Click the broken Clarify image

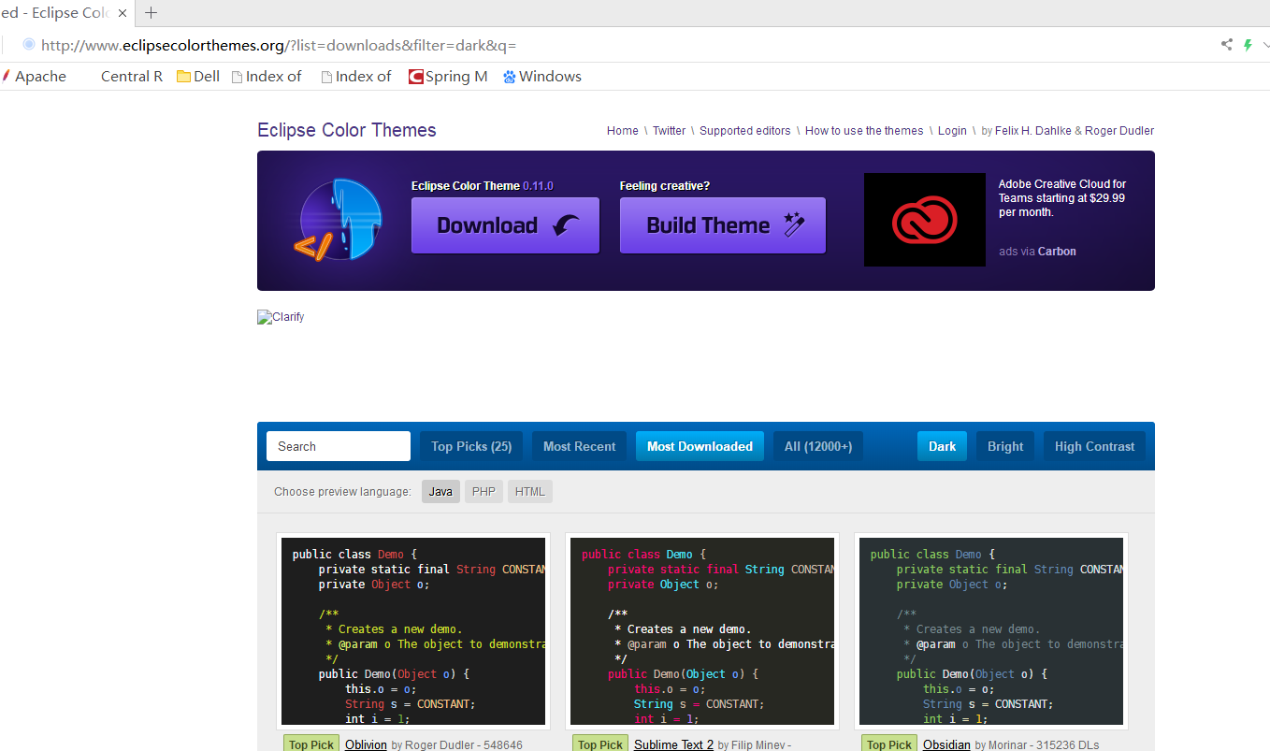click(281, 317)
